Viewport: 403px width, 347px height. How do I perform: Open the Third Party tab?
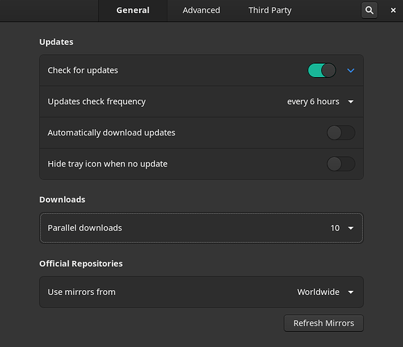[270, 10]
